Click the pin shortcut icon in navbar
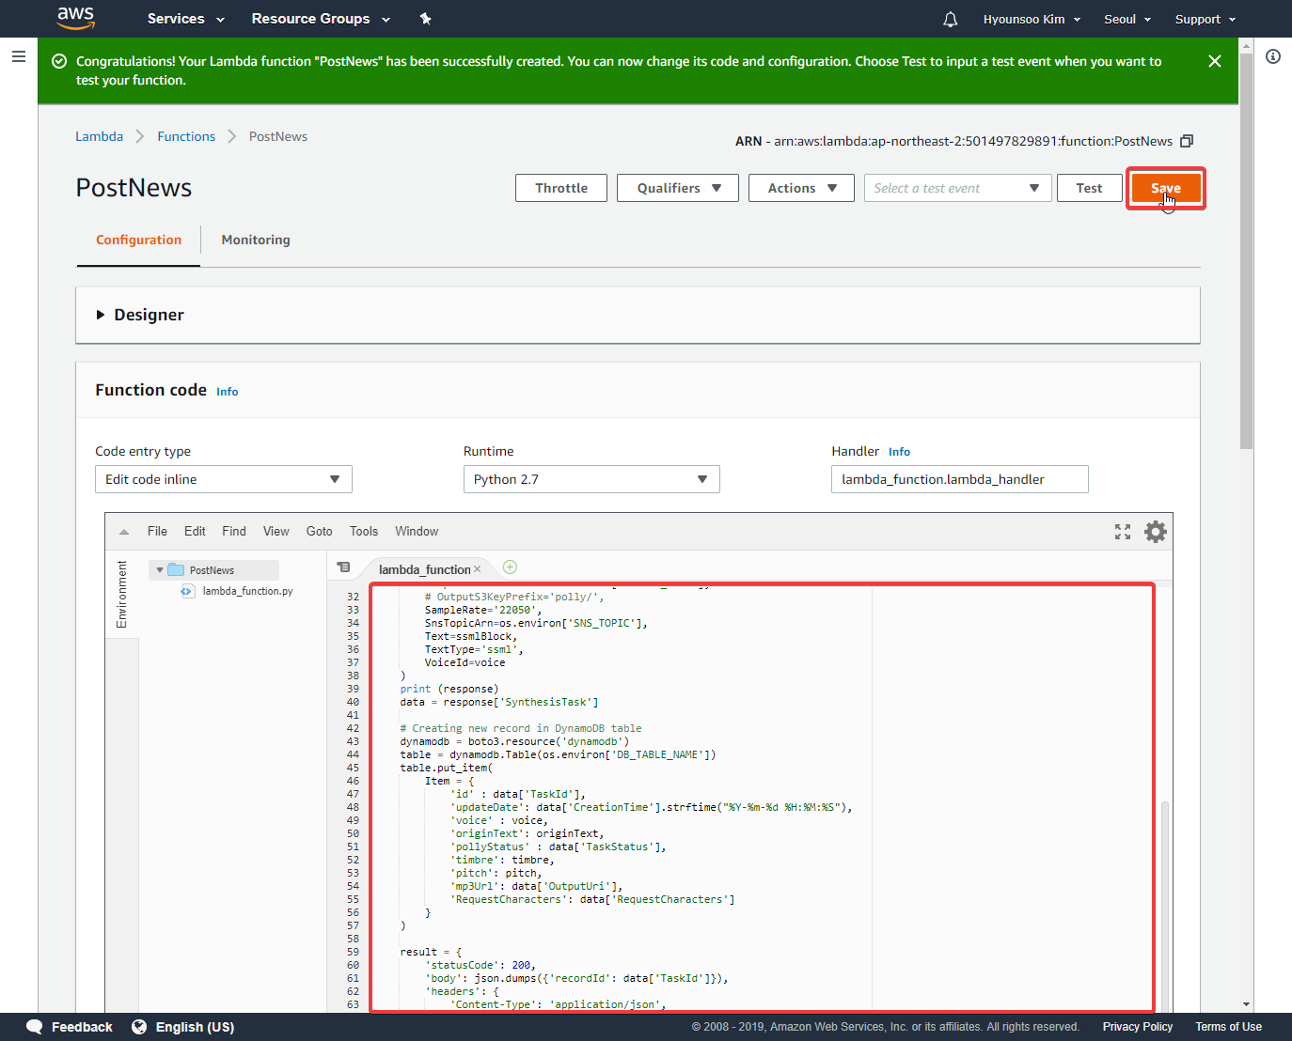1292x1041 pixels. click(x=425, y=19)
